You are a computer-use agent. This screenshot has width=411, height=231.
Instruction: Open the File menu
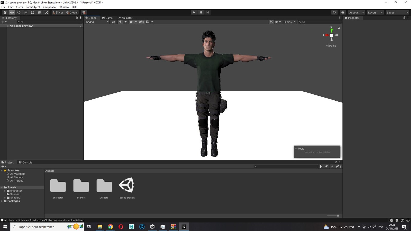[x=3, y=7]
